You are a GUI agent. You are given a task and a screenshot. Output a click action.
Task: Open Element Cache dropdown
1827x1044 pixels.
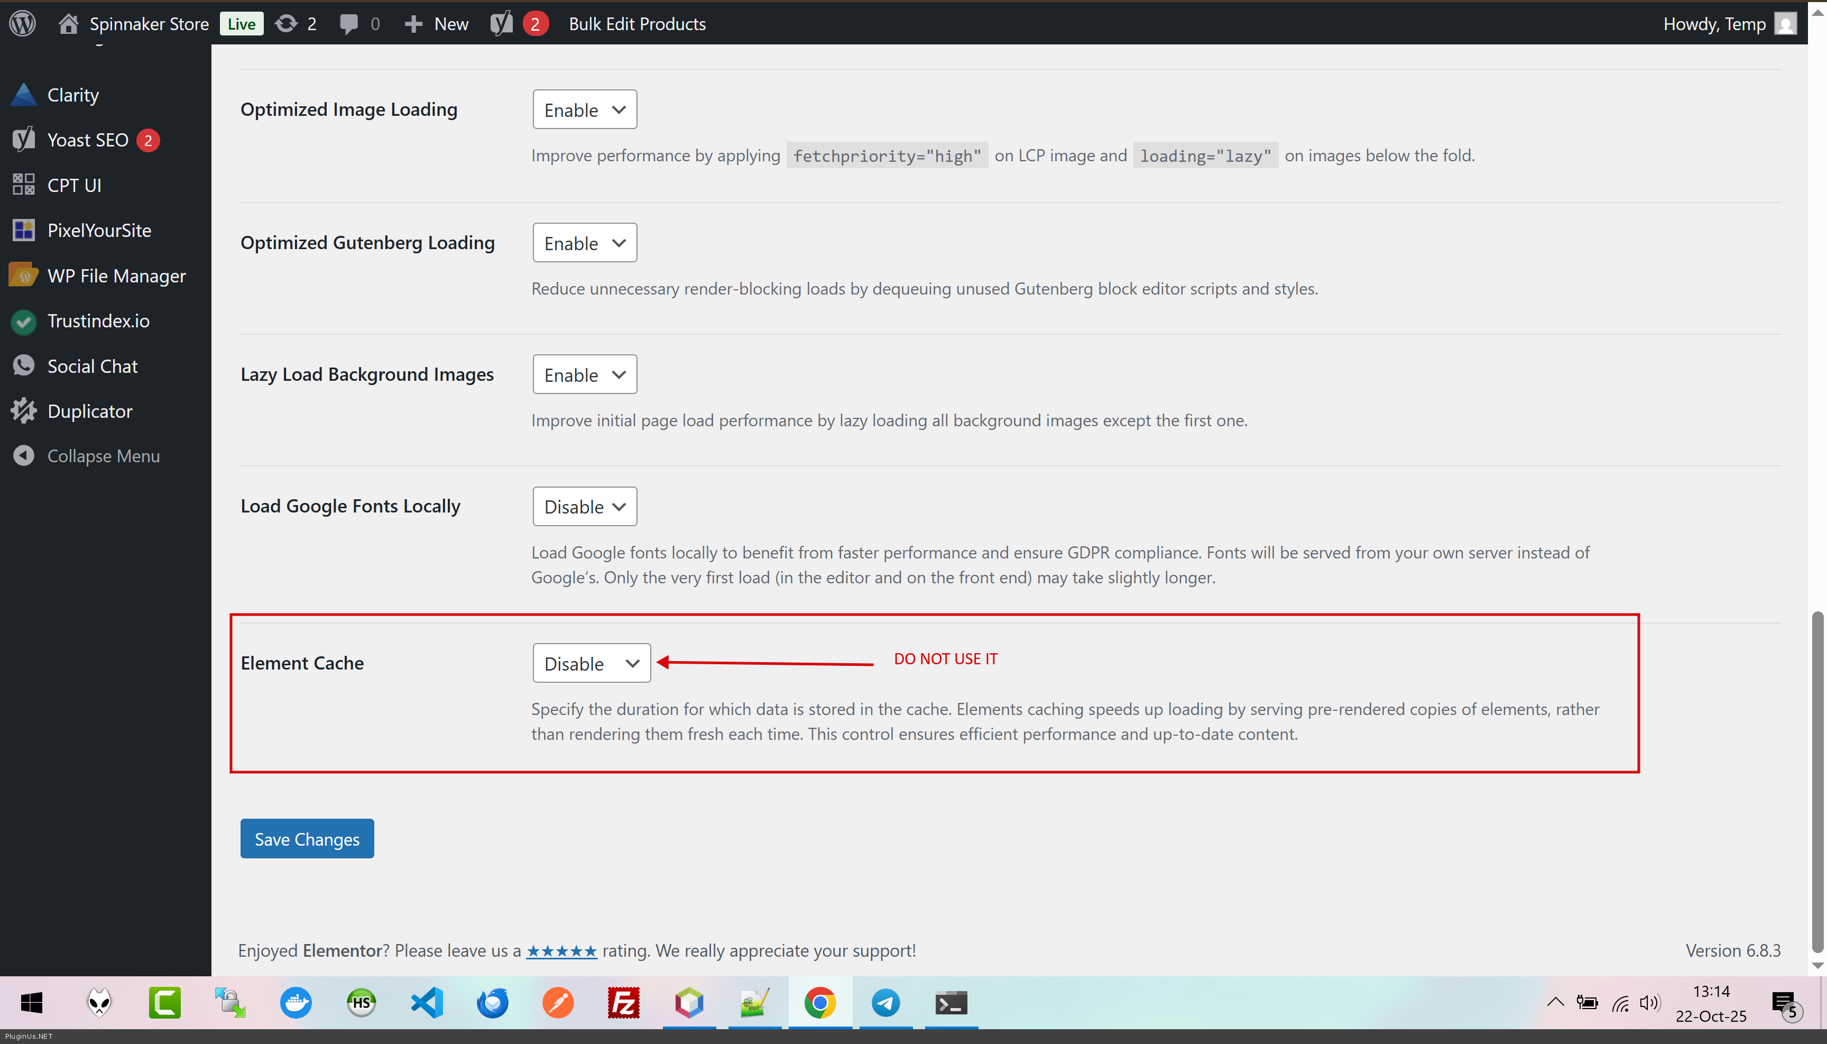590,663
